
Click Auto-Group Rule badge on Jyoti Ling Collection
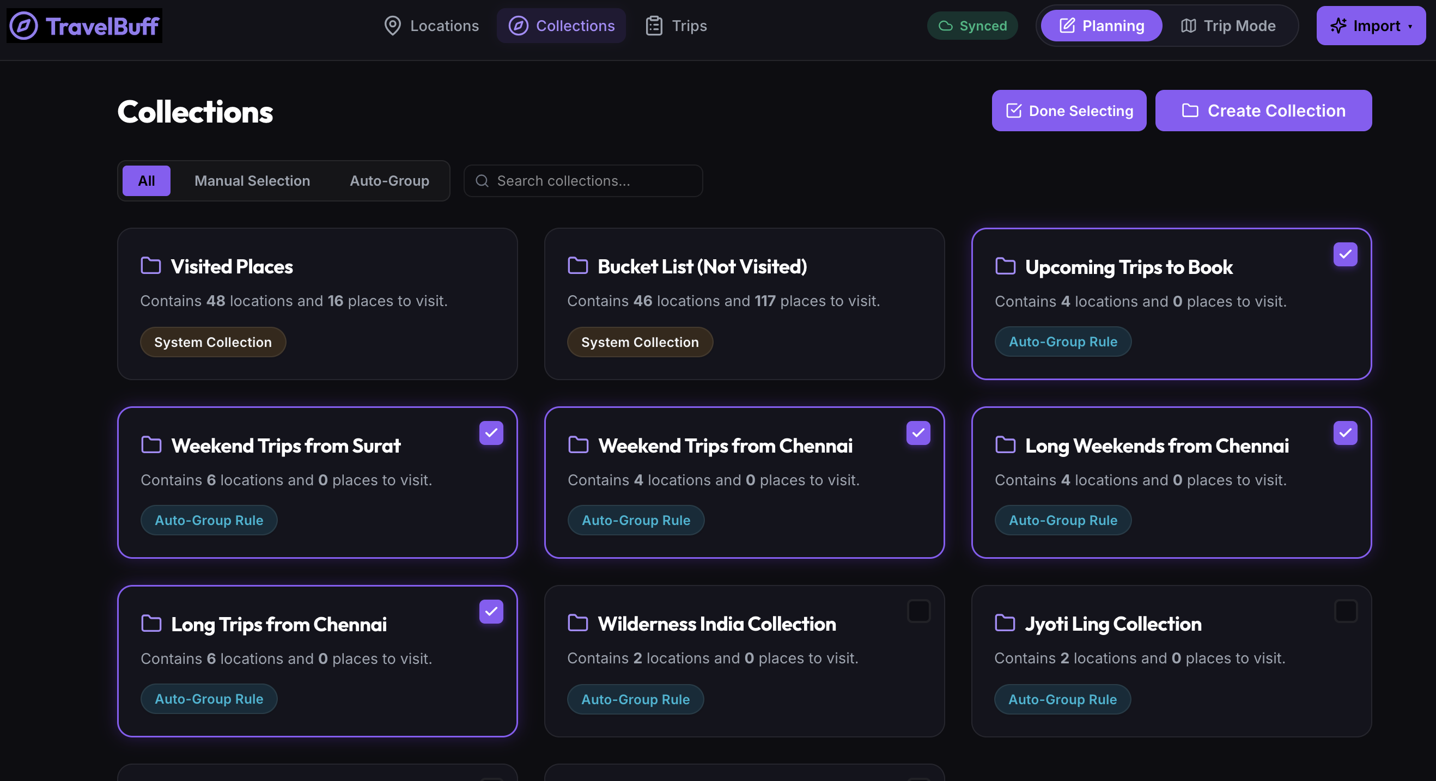pyautogui.click(x=1062, y=699)
